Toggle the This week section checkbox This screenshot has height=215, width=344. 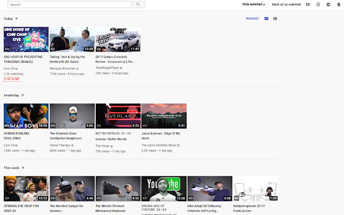[x=23, y=168]
